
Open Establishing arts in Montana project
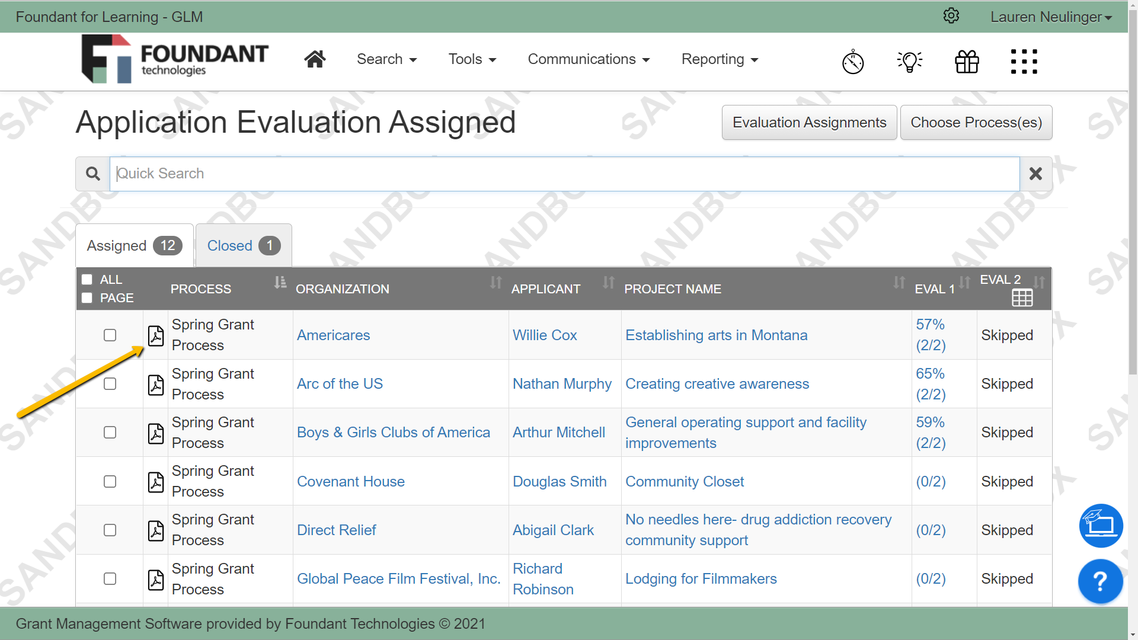716,335
